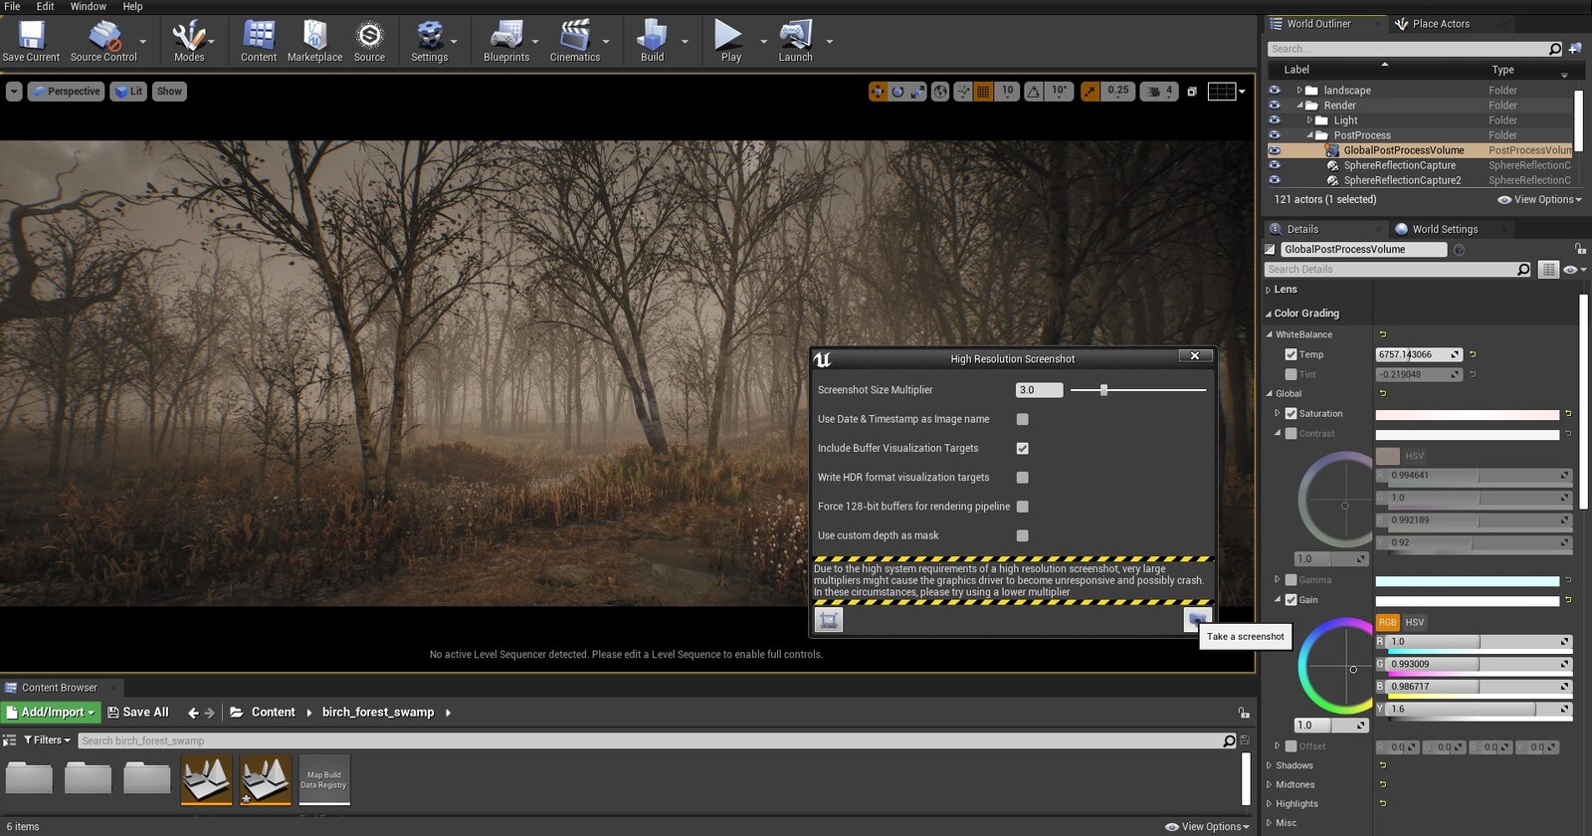Click the Add/Import button
Viewport: 1592px width, 836px height.
(x=51, y=712)
